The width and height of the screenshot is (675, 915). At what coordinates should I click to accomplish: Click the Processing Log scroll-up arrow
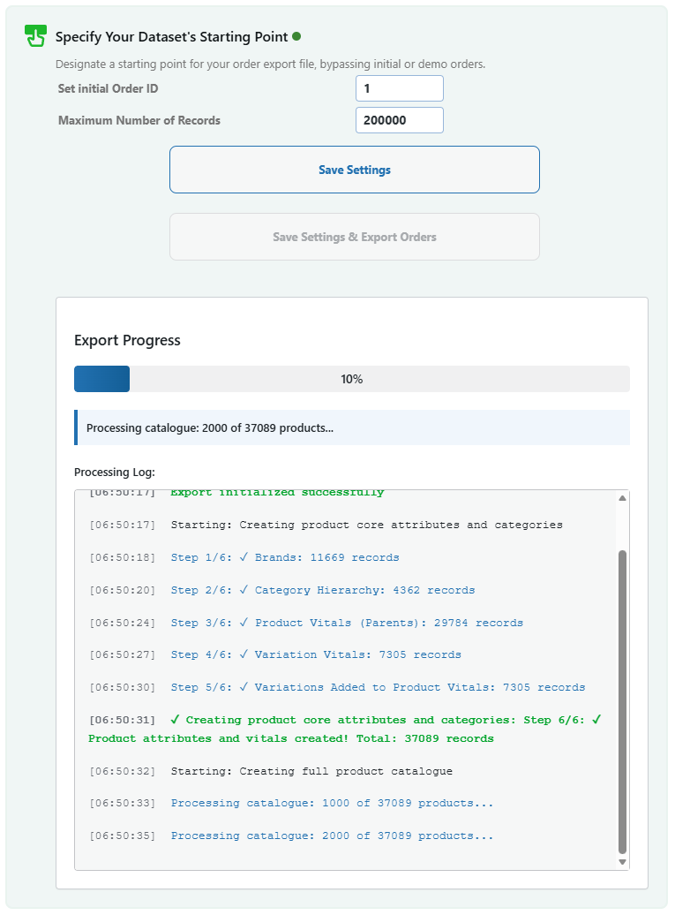click(x=622, y=499)
